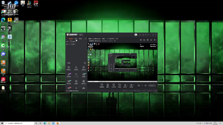Open the bell notification icon in the room bar

[x=151, y=40]
